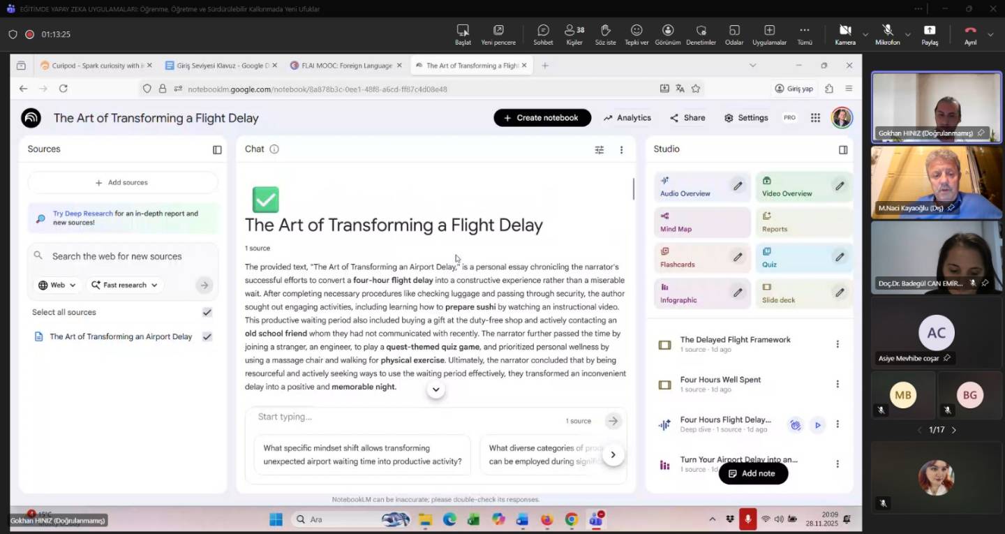
Task: Collapse the Studio panel icon
Action: click(843, 150)
